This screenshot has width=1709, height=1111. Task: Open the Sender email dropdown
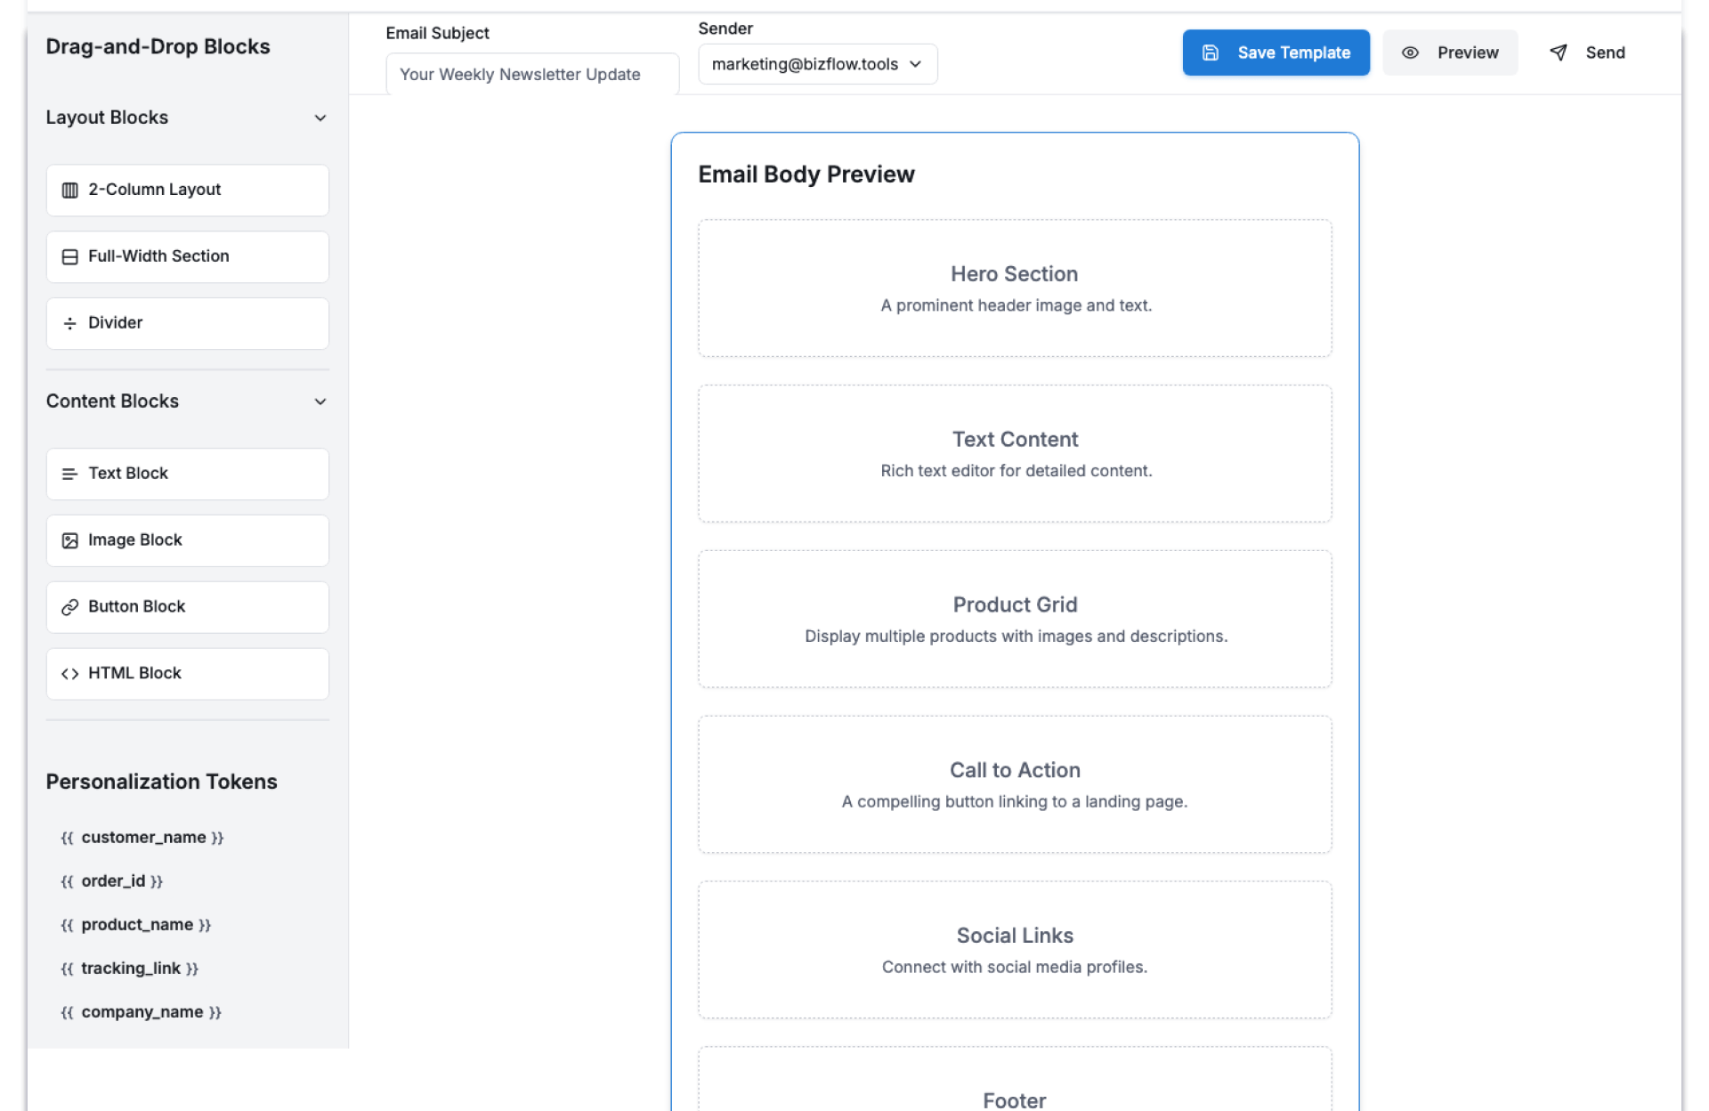pyautogui.click(x=817, y=64)
